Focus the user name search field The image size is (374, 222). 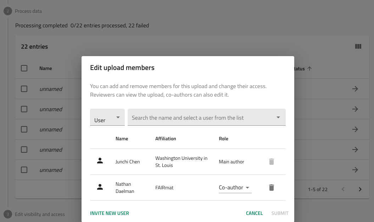[200, 118]
